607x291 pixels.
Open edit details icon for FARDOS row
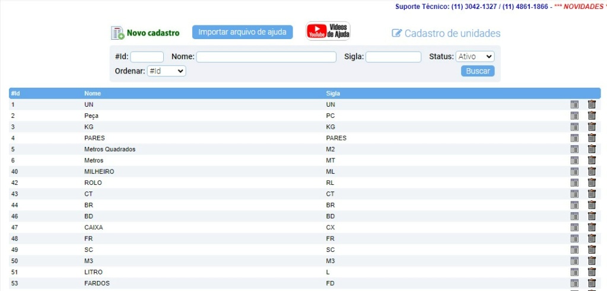(574, 283)
